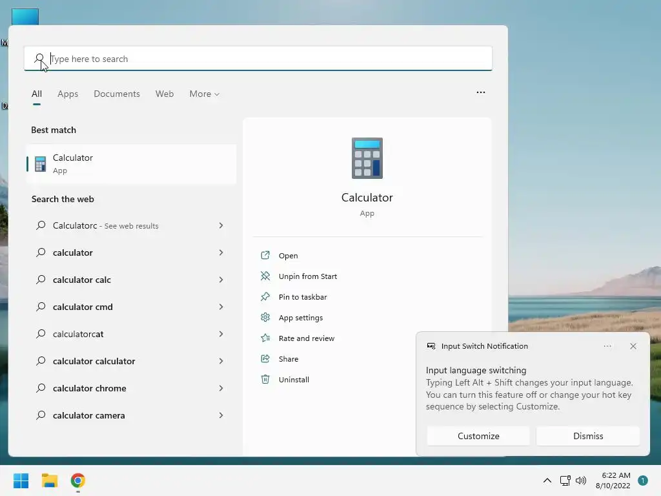Select App settings action
This screenshot has height=496, width=661.
click(x=301, y=318)
